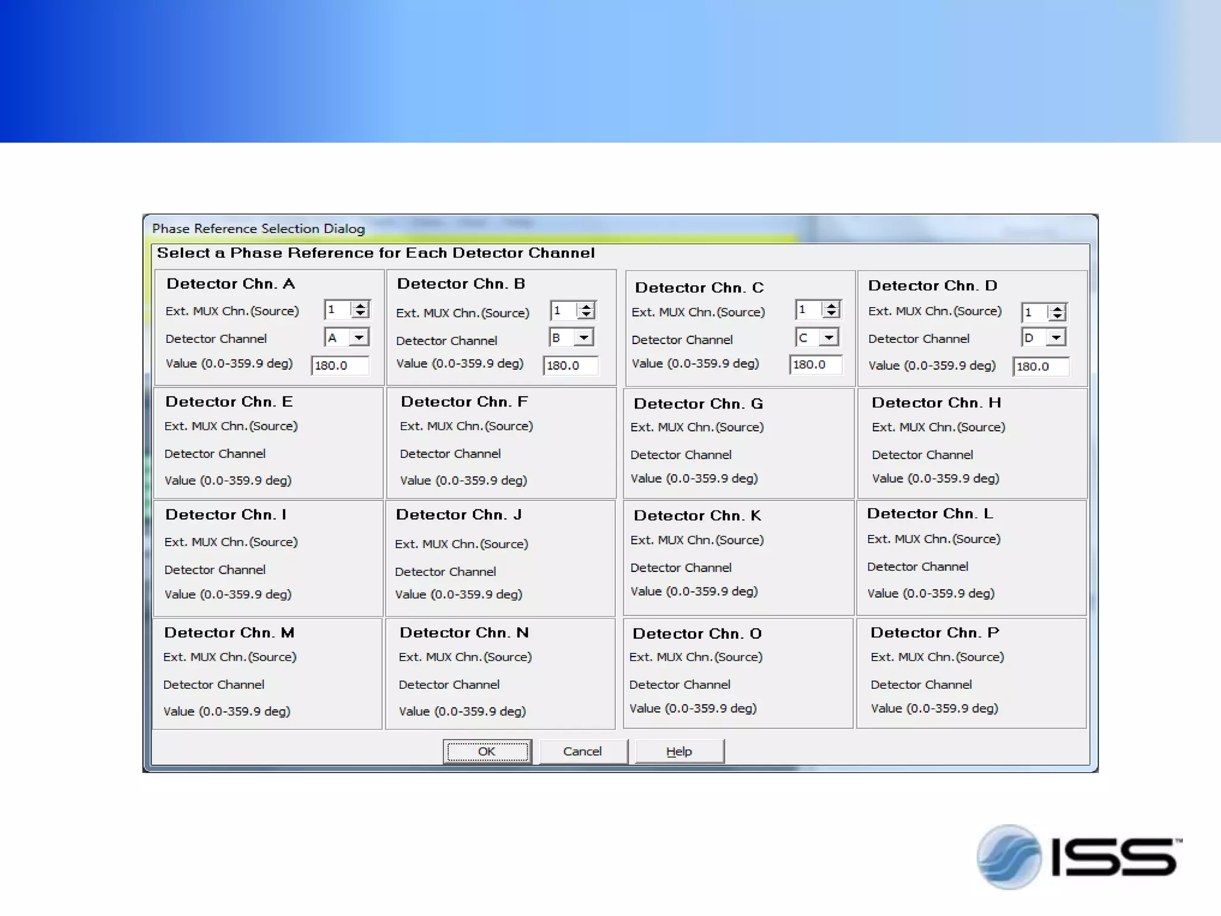Increment Ext. MUX source for Detector Chn. A

[360, 305]
